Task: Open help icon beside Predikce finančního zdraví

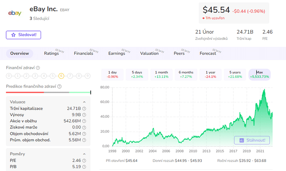Action: pyautogui.click(x=59, y=86)
